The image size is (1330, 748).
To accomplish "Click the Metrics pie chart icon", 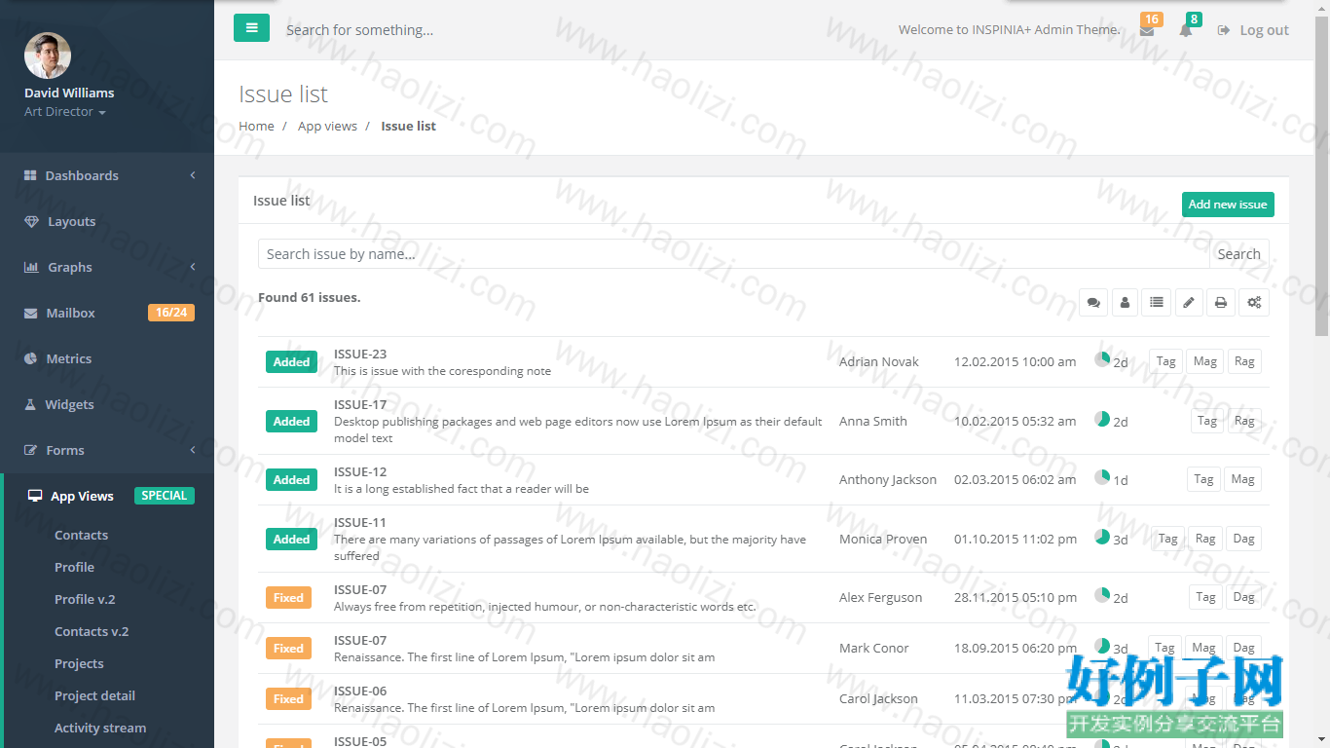I will click(x=30, y=358).
